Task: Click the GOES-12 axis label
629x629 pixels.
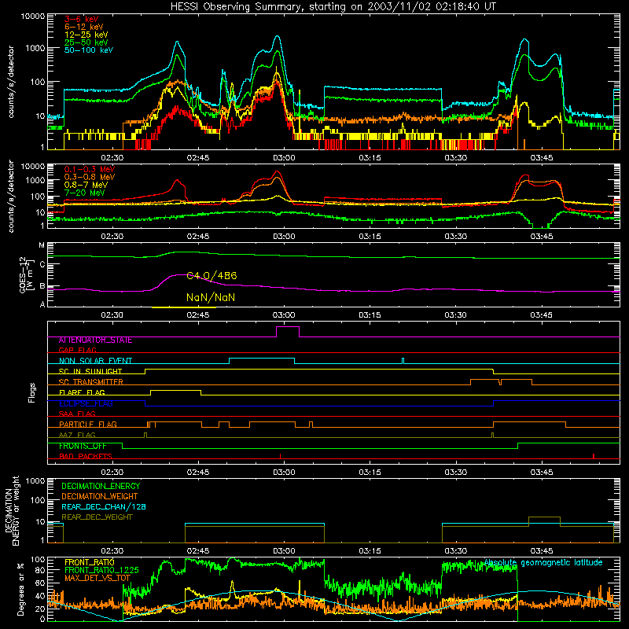Action: (26, 275)
